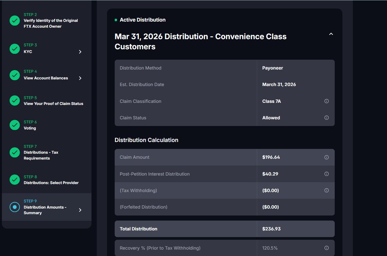Click the $40.29 interest amount
The height and width of the screenshot is (256, 387).
point(270,174)
